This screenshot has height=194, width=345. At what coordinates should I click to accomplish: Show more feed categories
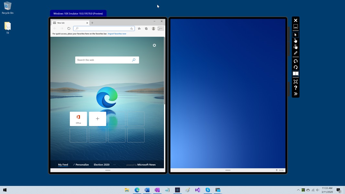click(115, 165)
